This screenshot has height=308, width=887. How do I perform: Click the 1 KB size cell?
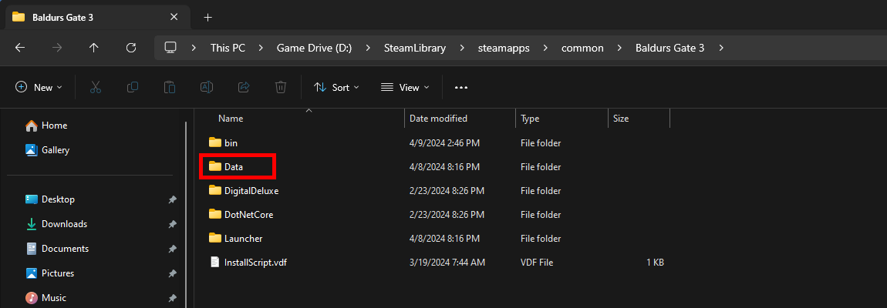(x=655, y=263)
